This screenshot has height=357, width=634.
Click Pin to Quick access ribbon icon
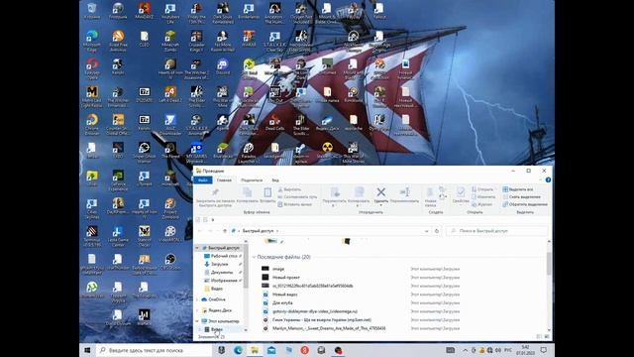pos(215,191)
